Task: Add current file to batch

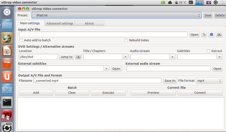Action: 36,93
